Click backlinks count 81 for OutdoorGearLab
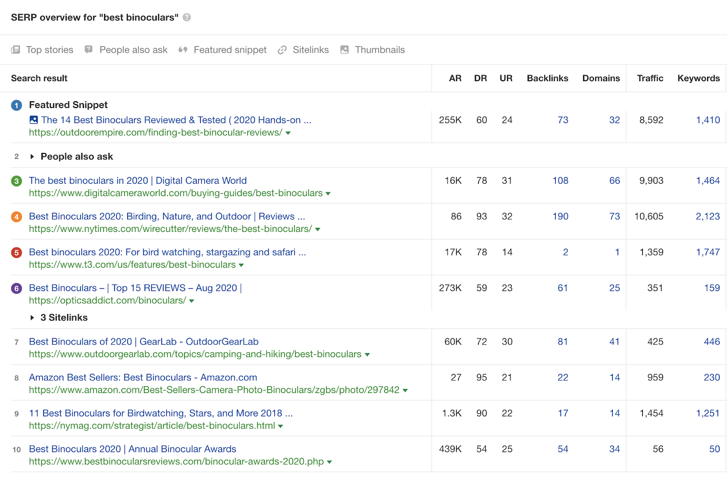 coord(563,342)
